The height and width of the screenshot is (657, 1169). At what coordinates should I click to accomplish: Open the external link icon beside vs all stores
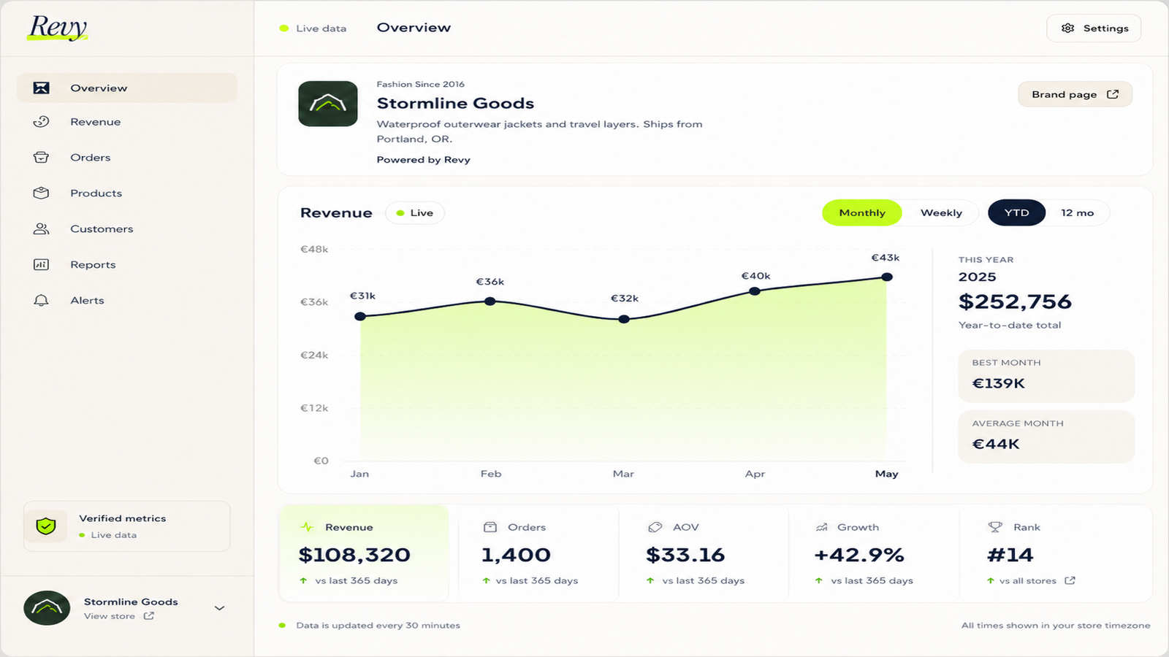1070,581
